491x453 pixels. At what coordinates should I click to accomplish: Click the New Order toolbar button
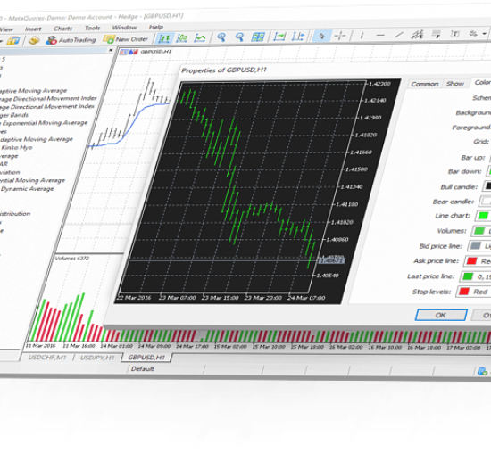point(126,39)
